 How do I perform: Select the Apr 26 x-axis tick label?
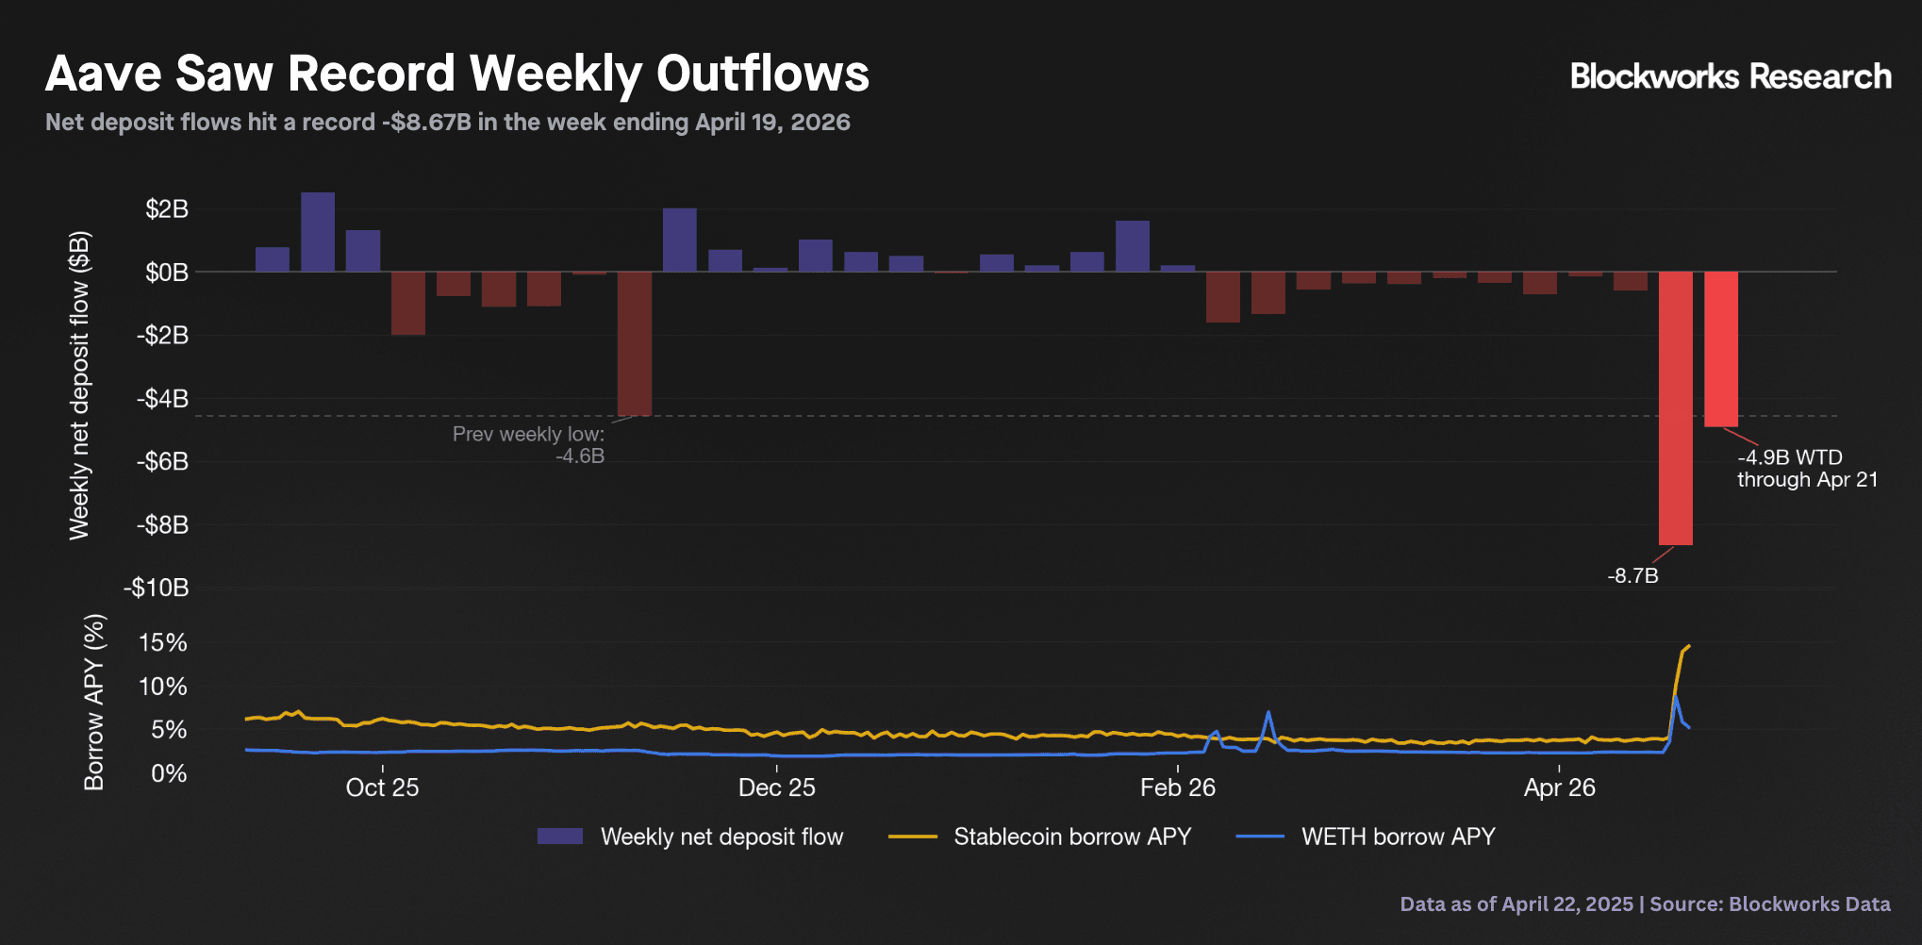pyautogui.click(x=1559, y=787)
